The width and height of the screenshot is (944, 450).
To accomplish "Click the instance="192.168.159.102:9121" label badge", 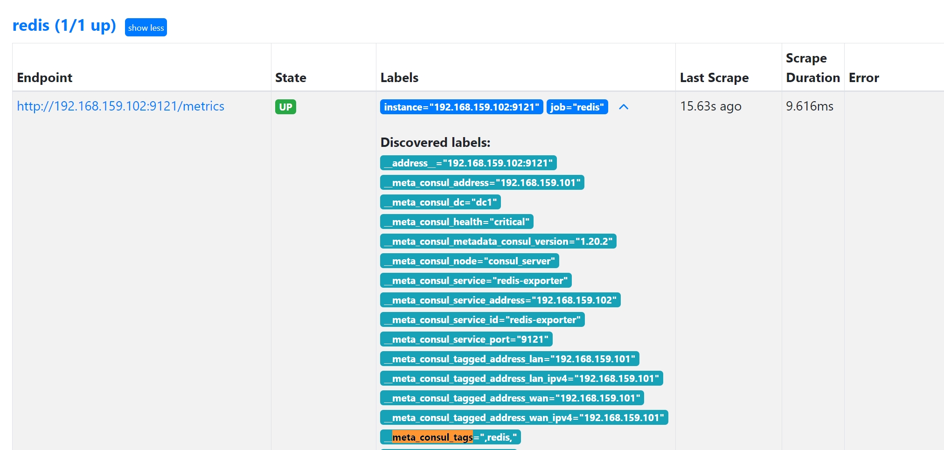I will [x=462, y=107].
